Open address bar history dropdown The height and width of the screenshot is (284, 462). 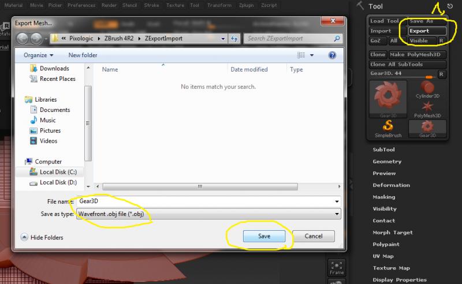tap(223, 39)
